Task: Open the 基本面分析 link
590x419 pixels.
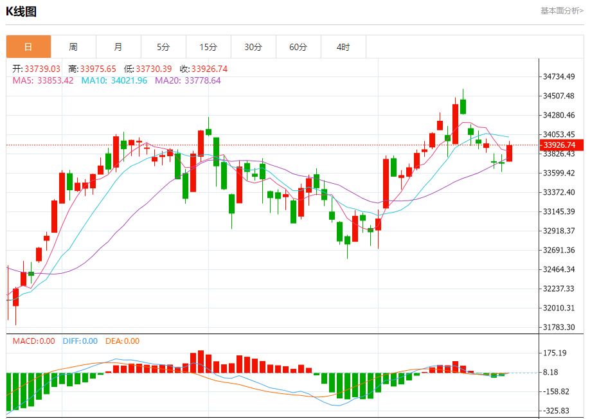Action: pyautogui.click(x=562, y=10)
